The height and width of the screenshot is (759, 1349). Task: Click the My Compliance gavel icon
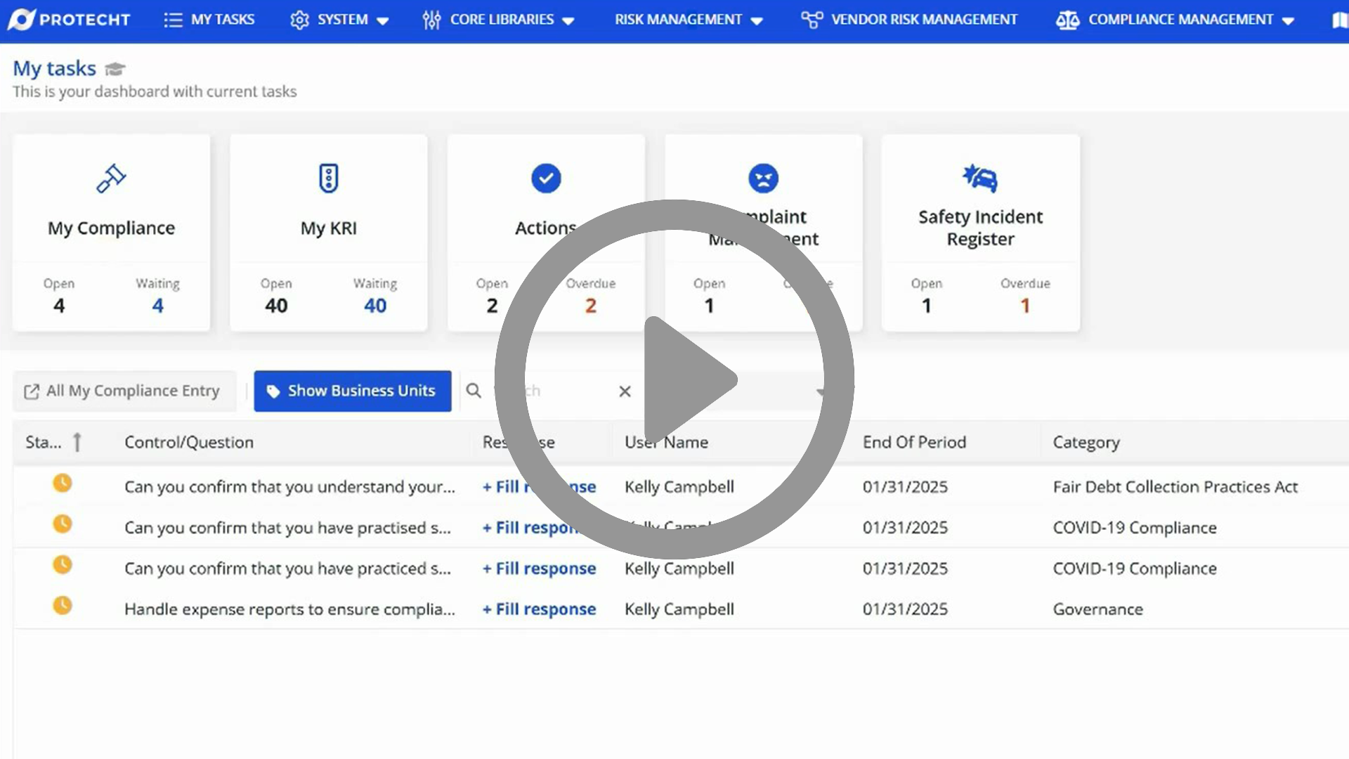(111, 179)
